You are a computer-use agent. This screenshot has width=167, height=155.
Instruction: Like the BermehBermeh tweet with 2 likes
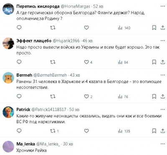(88, 96)
